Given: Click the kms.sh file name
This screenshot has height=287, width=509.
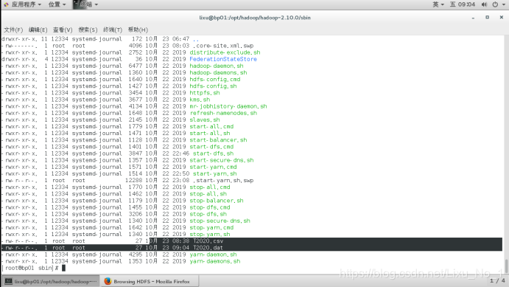Looking at the screenshot, I should tap(200, 100).
